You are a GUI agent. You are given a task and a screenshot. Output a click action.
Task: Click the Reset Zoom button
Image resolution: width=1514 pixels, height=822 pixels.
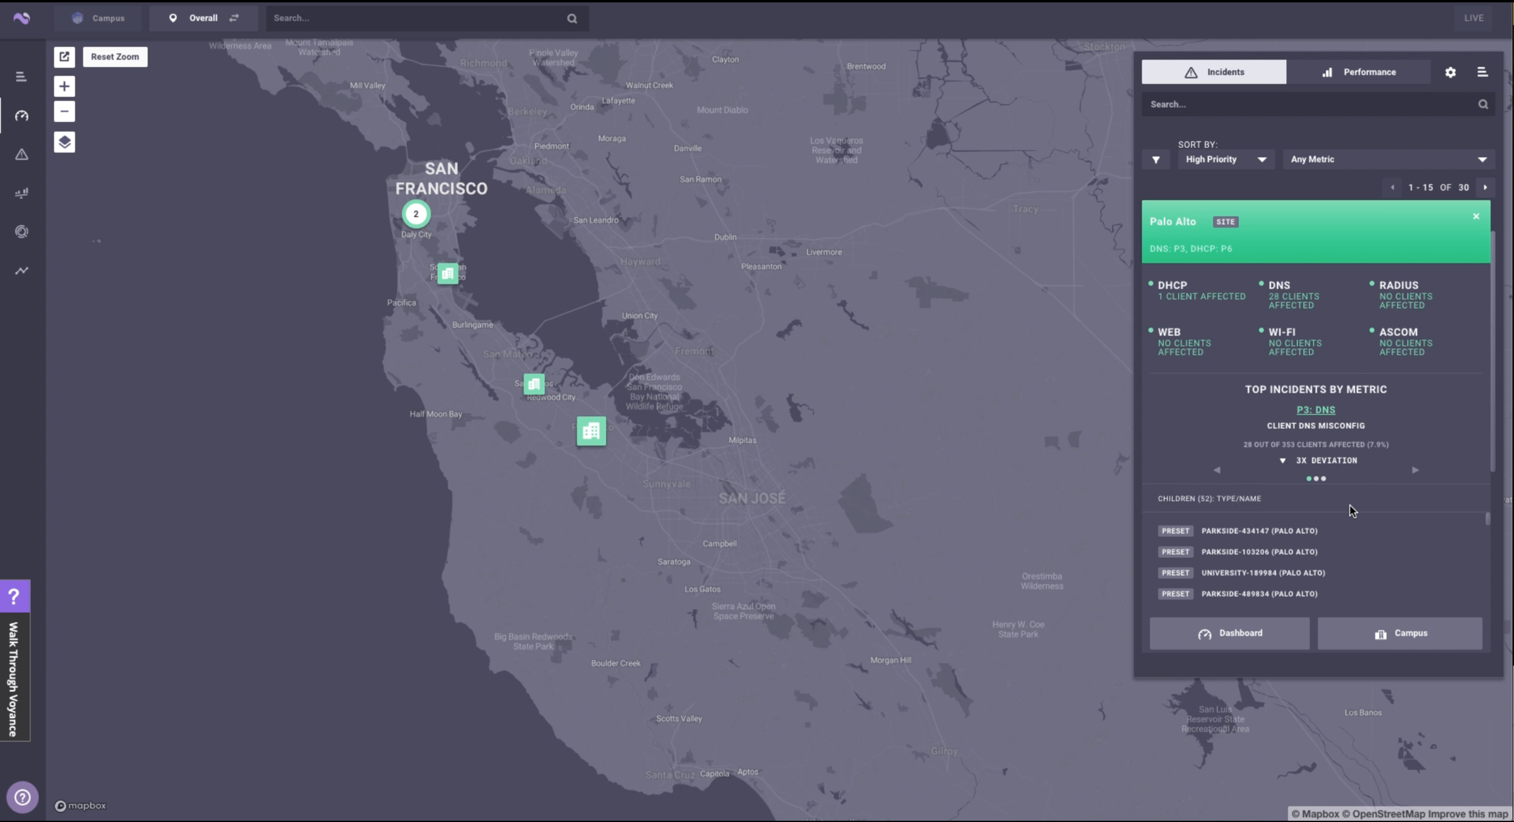click(115, 57)
